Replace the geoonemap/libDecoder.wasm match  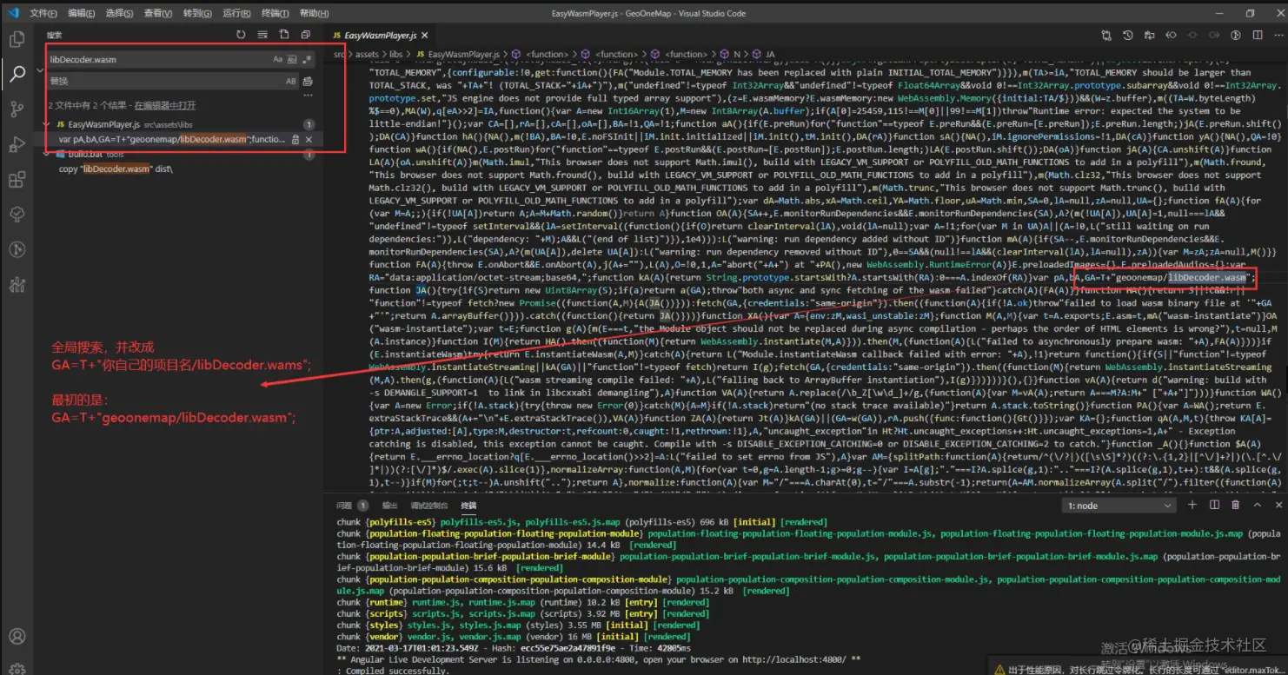coord(295,139)
